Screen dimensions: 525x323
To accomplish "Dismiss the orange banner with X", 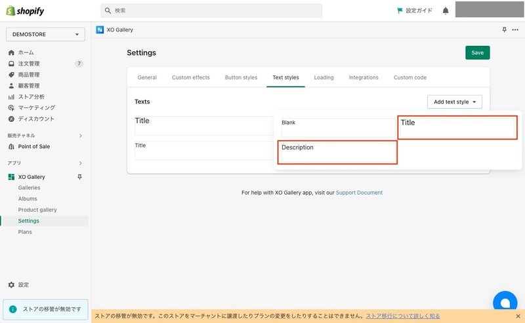I will [x=518, y=316].
